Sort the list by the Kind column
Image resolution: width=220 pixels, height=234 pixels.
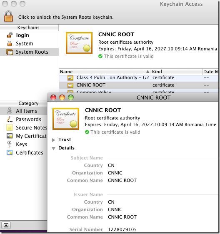click(x=177, y=72)
